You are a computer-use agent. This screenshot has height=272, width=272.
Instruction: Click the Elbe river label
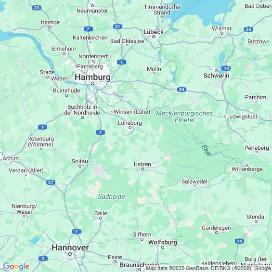point(206,150)
